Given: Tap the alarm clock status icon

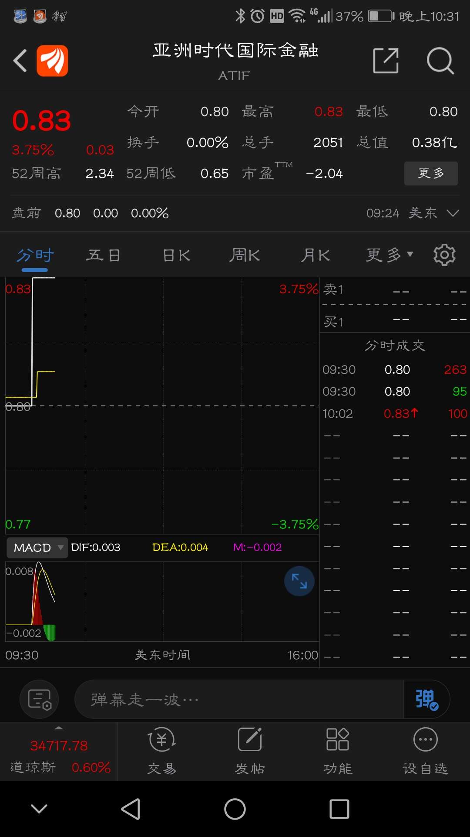Looking at the screenshot, I should tap(258, 17).
